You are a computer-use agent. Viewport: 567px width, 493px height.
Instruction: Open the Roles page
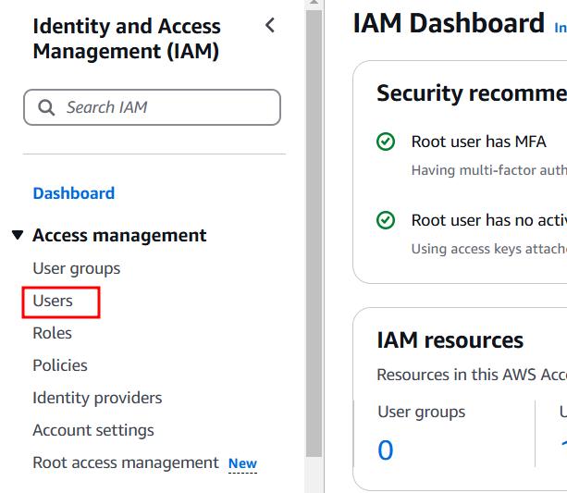(52, 333)
